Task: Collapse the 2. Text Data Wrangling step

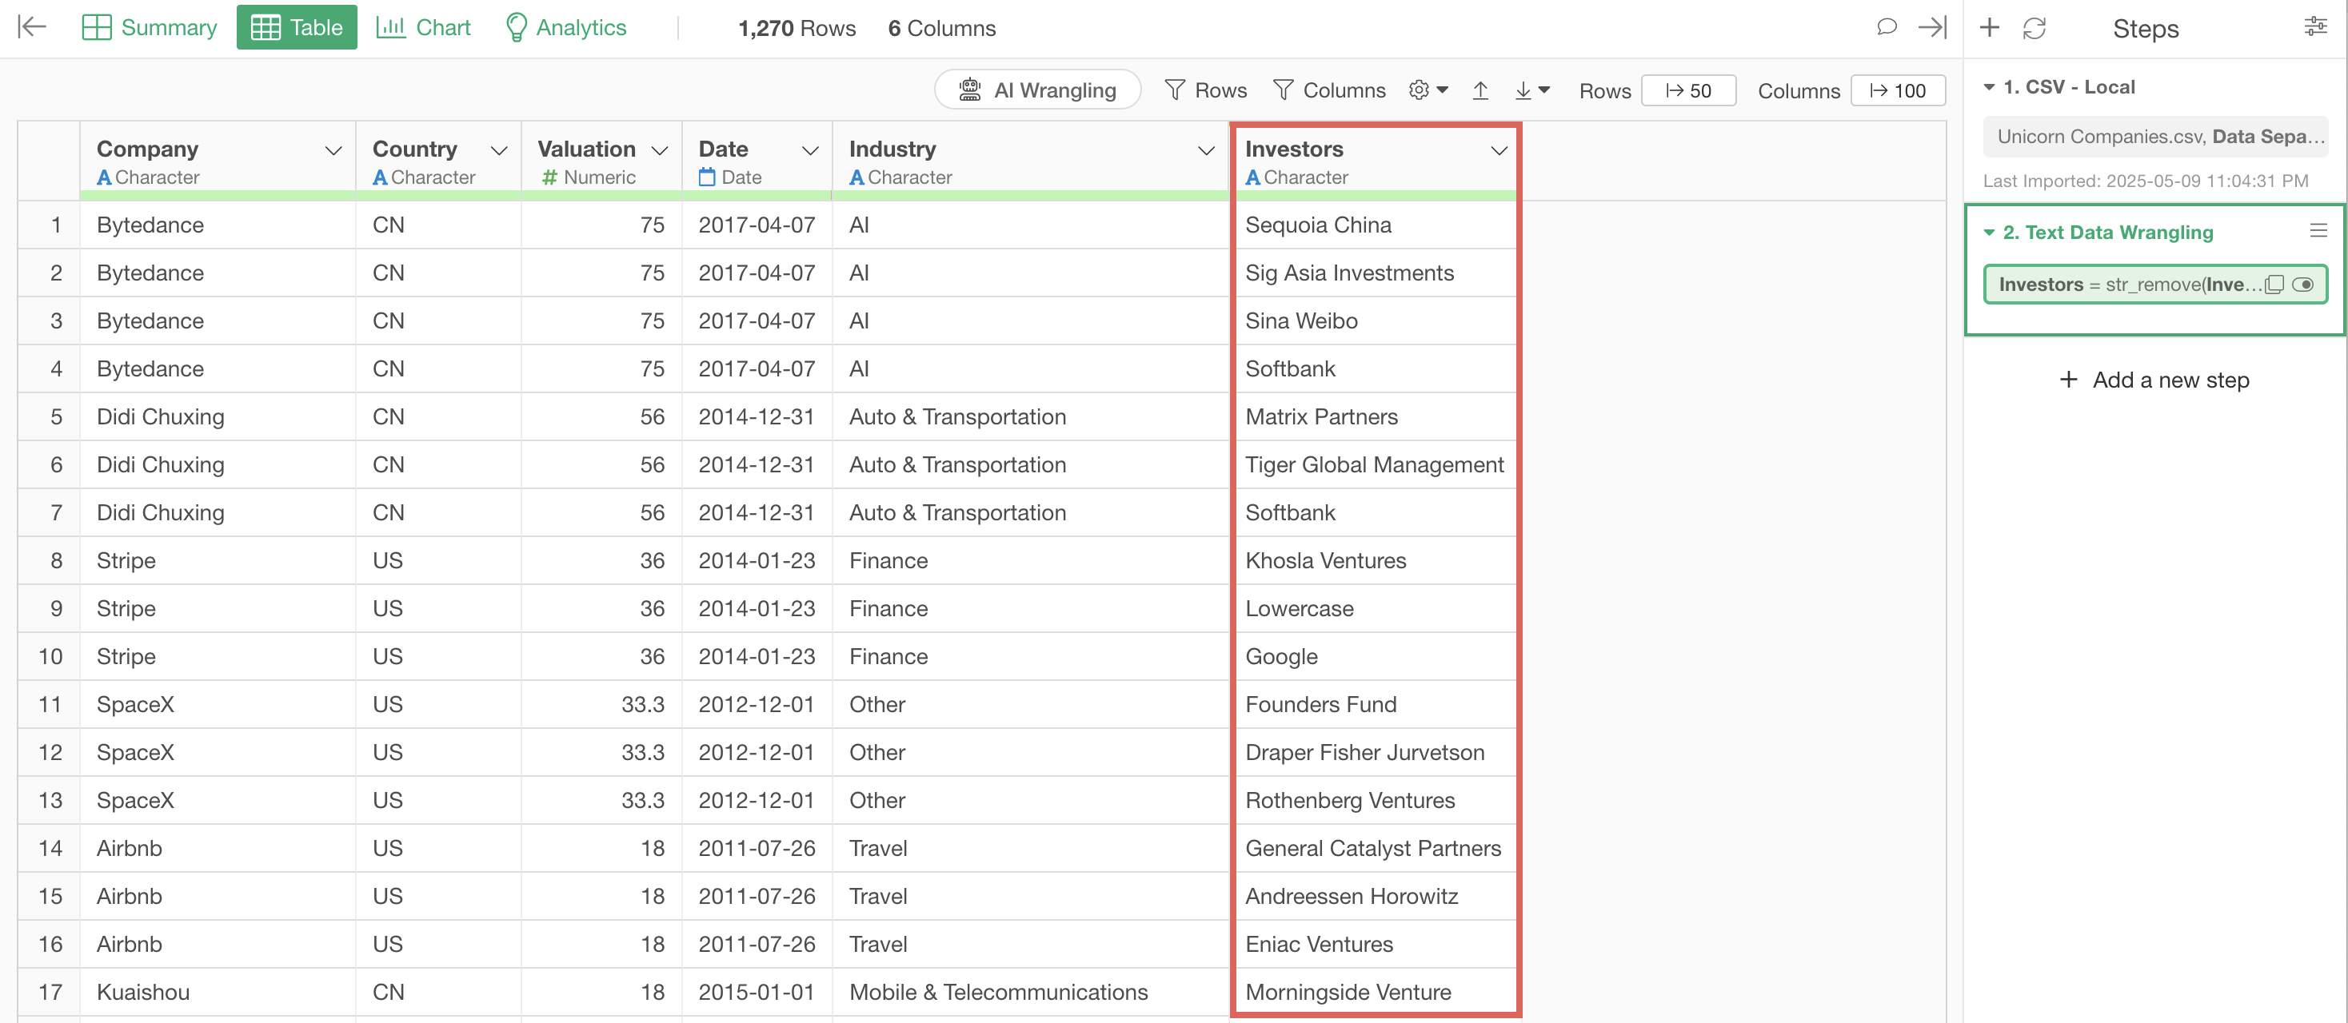Action: 1989,233
